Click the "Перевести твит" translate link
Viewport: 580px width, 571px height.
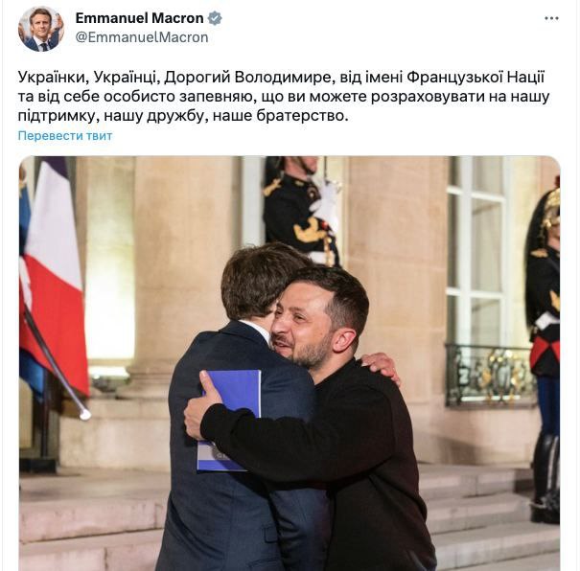coord(65,136)
